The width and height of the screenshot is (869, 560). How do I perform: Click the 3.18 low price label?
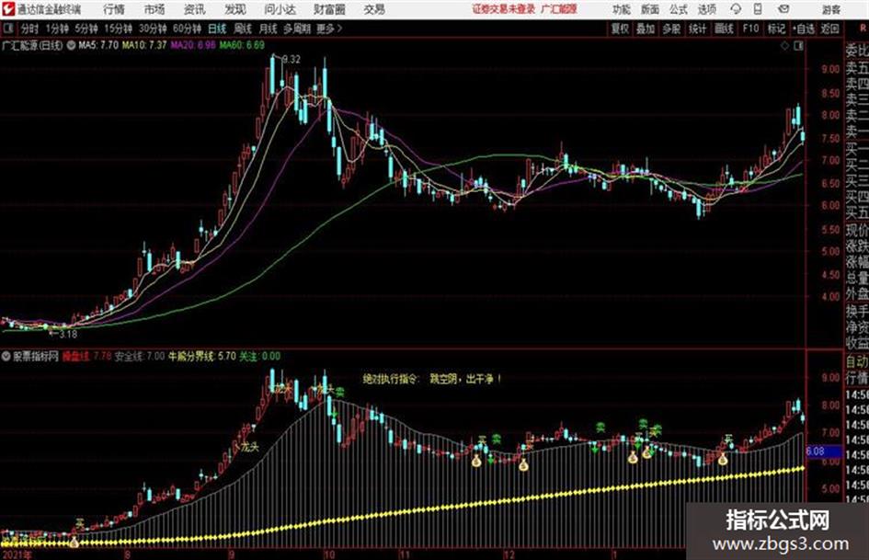pos(68,335)
